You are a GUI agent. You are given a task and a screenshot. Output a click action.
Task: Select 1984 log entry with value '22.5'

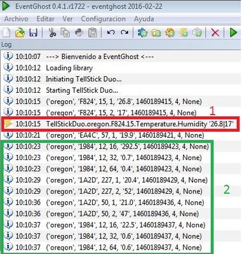(x=121, y=225)
